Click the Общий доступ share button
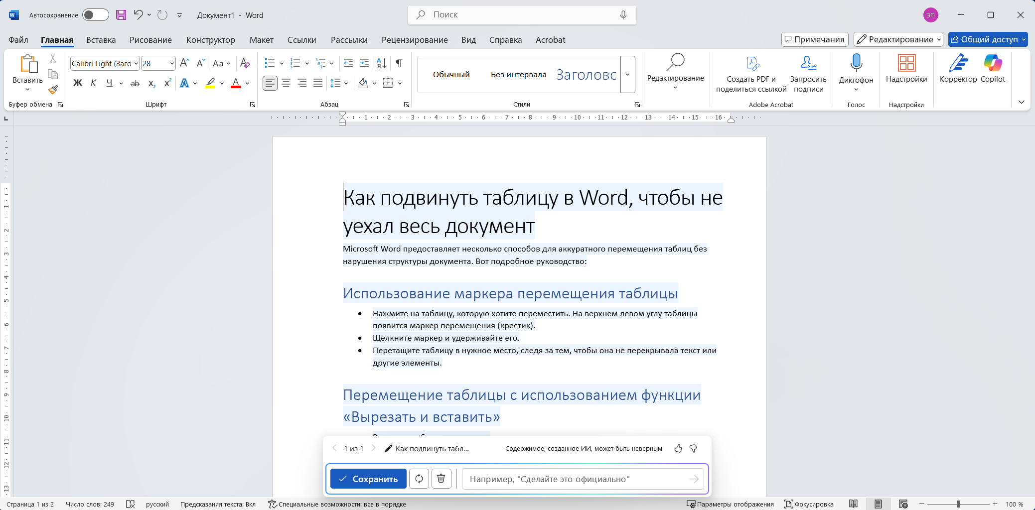The image size is (1035, 510). (x=988, y=39)
